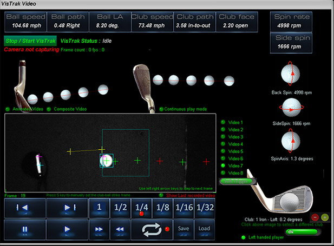
Task: Click the 'Frame count : 0 fps : 0' text
Action: coord(83,50)
